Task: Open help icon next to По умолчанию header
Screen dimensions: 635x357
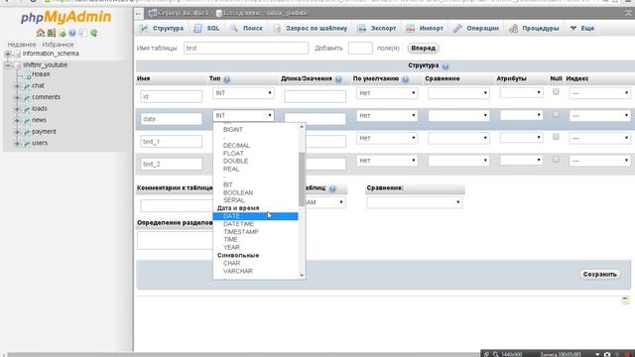Action: (x=405, y=79)
